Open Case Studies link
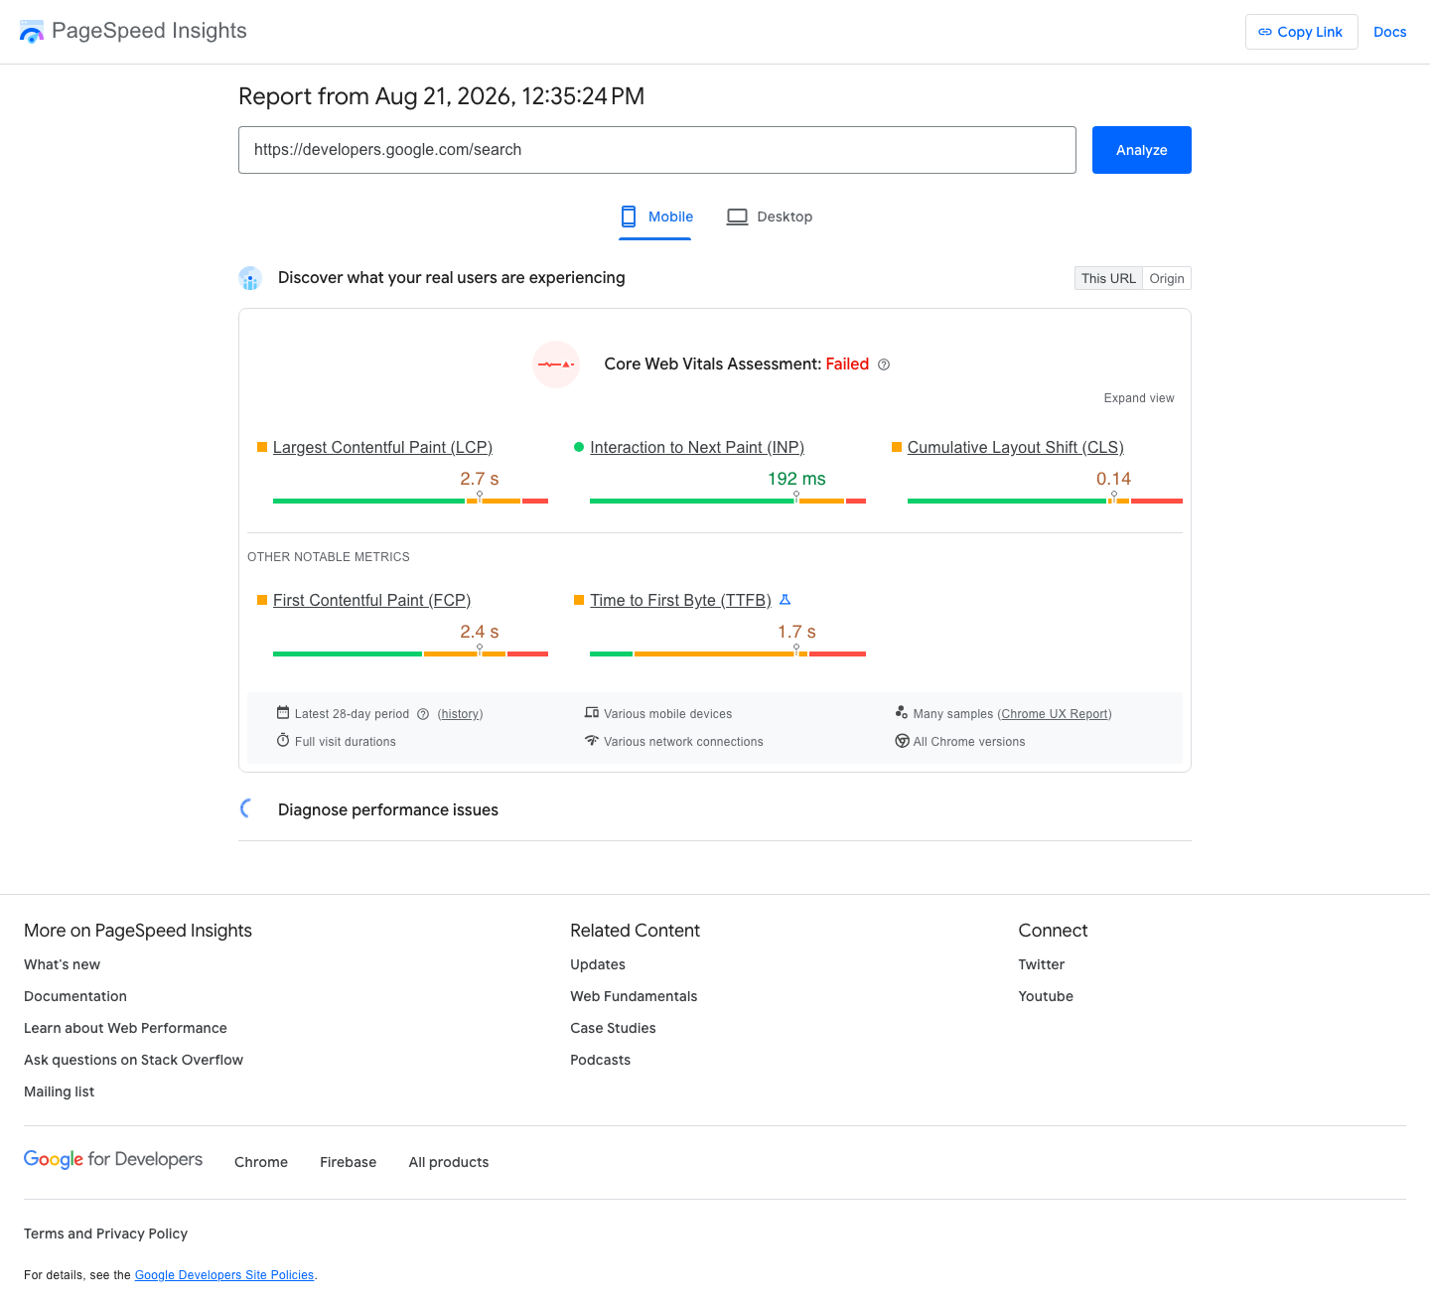Image resolution: width=1430 pixels, height=1307 pixels. click(x=613, y=1028)
